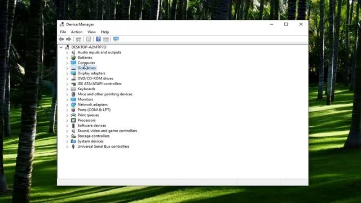This screenshot has width=361, height=203.
Task: Click the Audio inputs and outputs speaker icon
Action: [73, 52]
